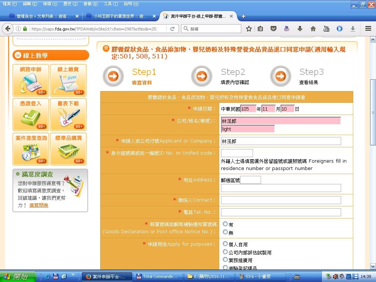The width and height of the screenshot is (376, 282).
Task: Go to browser home page icon
Action: (313, 29)
